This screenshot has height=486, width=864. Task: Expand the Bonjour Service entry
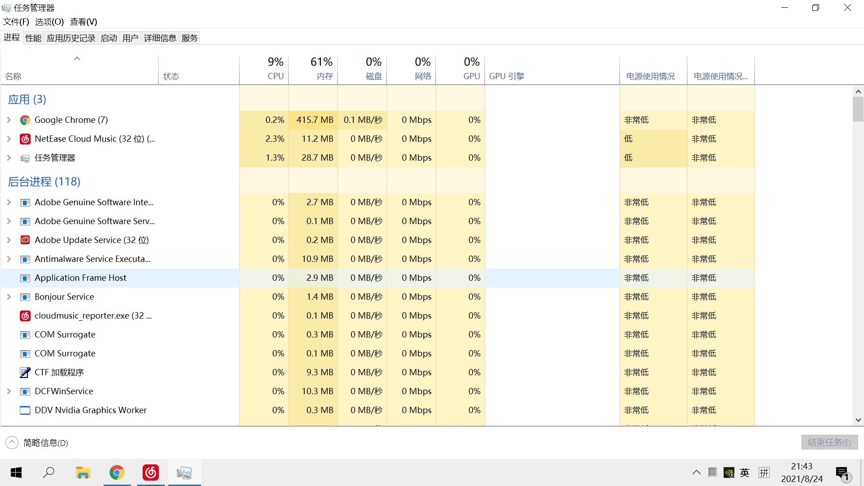[9, 297]
